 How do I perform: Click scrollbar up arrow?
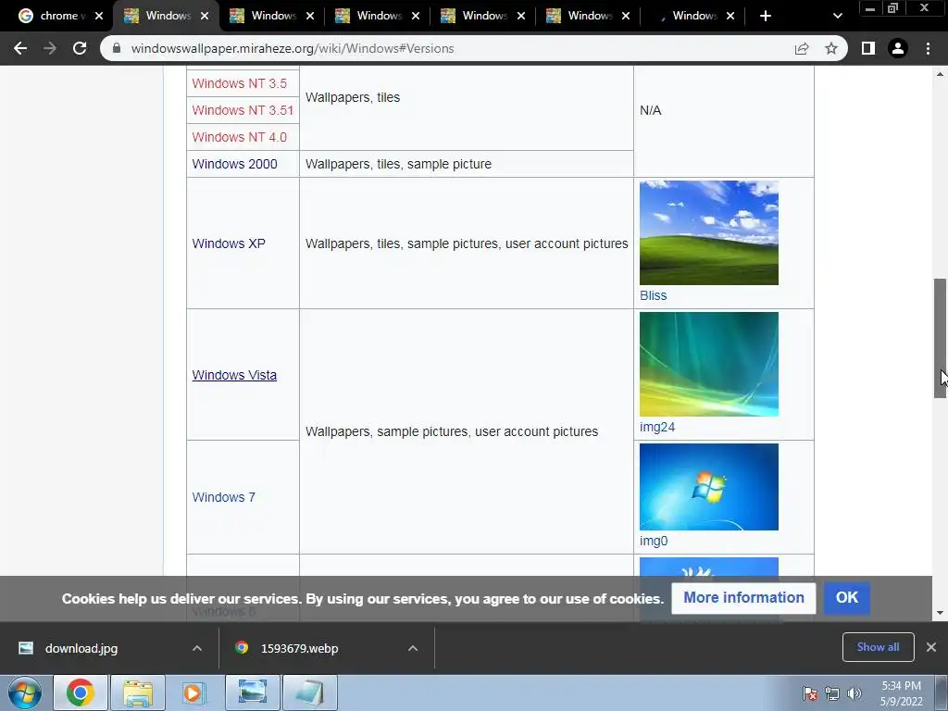pyautogui.click(x=941, y=74)
